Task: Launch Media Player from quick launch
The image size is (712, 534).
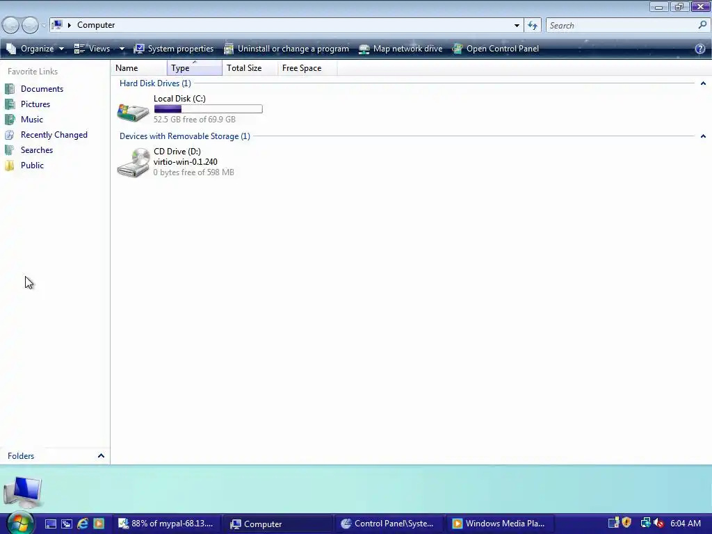Action: click(99, 524)
